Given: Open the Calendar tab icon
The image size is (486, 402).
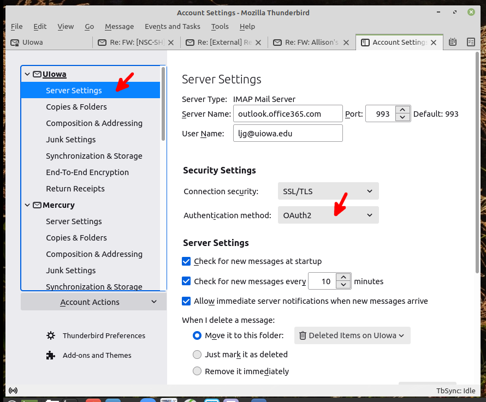Looking at the screenshot, I should pos(452,42).
